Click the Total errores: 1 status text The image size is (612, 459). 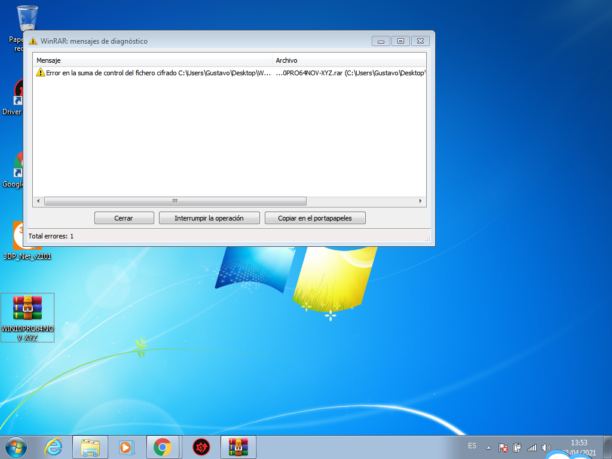[x=51, y=236]
